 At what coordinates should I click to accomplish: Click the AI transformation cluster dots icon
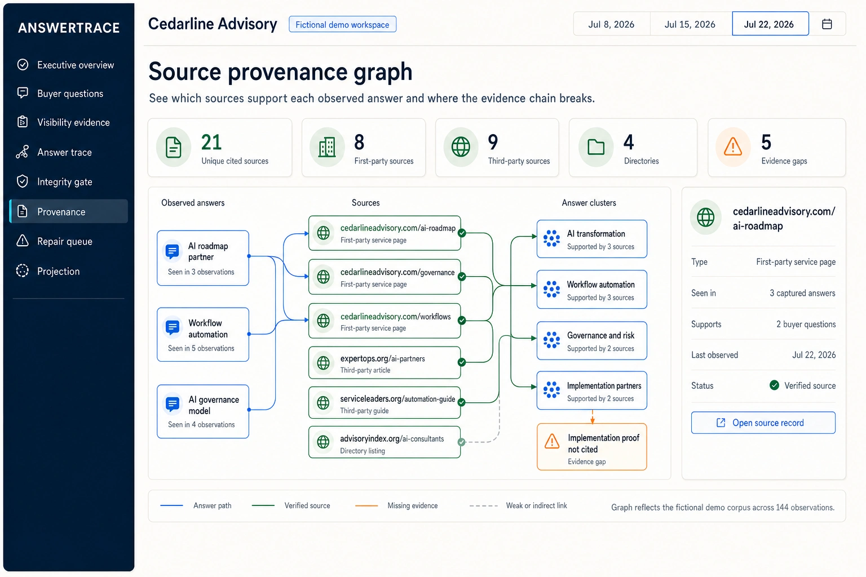point(551,239)
